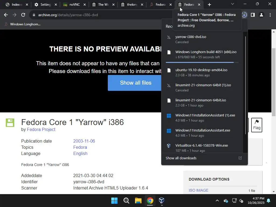This screenshot has height=207, width=276.
Task: Click the green floppy software item icon
Action: click(x=10, y=123)
